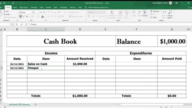Click the Clear eraser button
The height and width of the screenshot is (108, 192).
(x=154, y=17)
